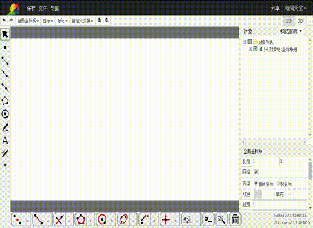Viewport: 313px width, 228px height.
Task: Choose the ellipse conic tool in bottom toolbar
Action: 123,219
